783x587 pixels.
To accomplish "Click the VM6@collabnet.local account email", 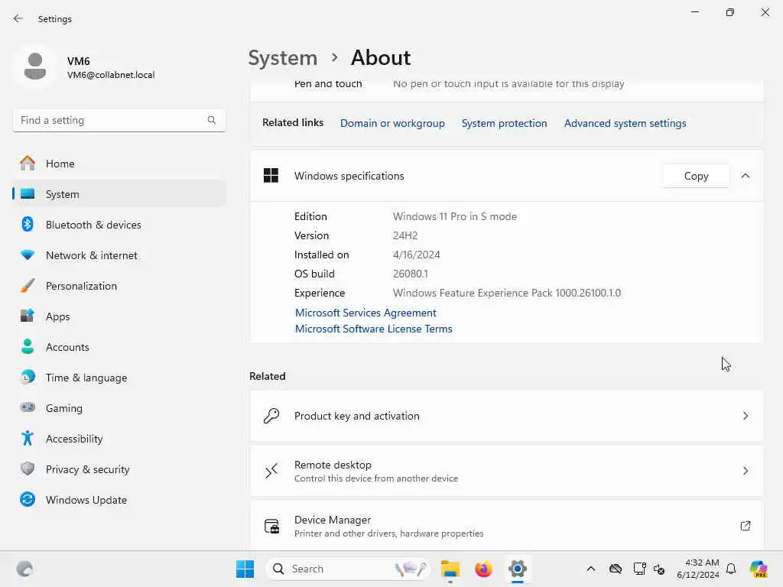I will [x=111, y=75].
